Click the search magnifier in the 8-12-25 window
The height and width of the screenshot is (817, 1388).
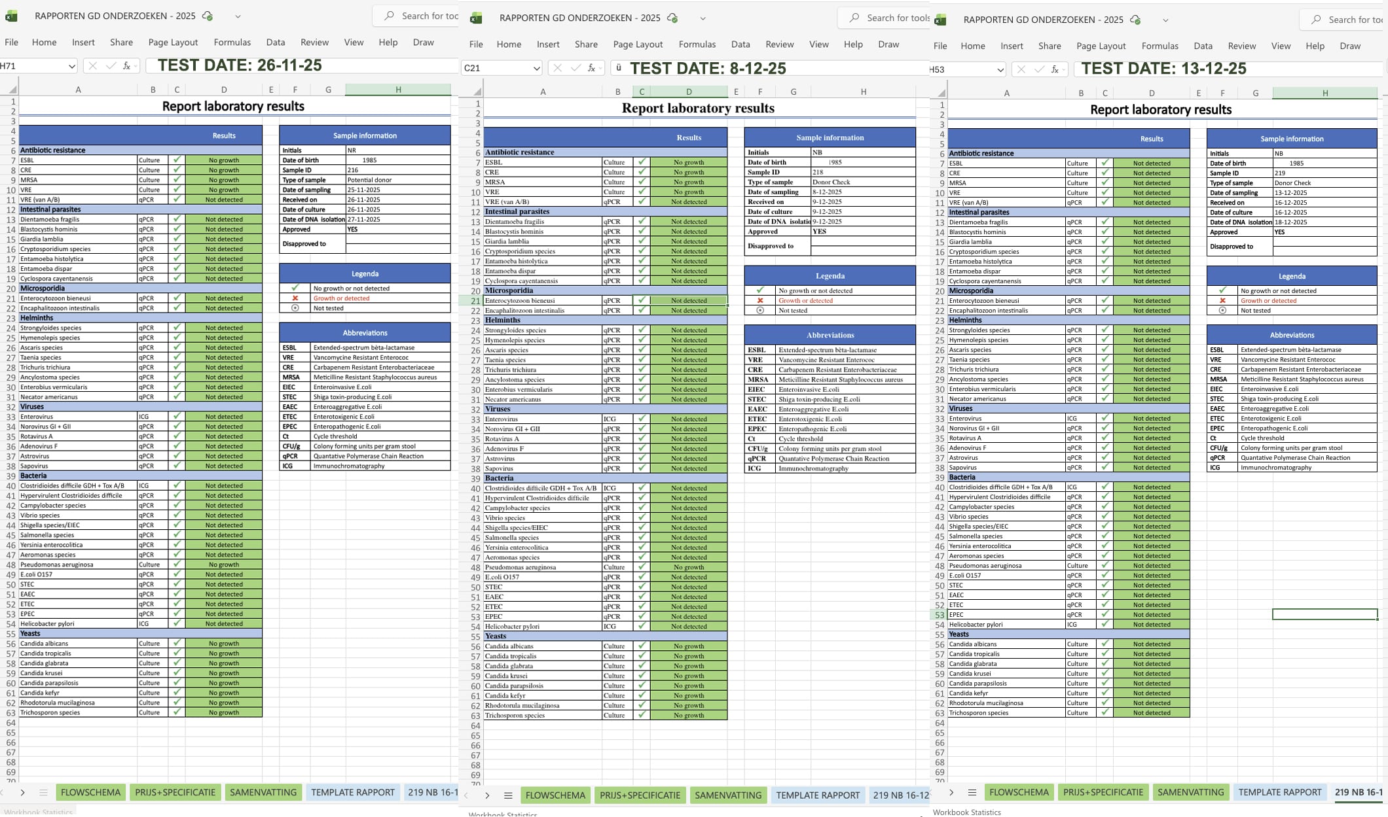coord(854,18)
